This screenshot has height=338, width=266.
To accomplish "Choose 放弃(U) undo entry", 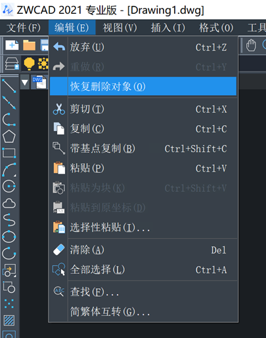I will click(x=143, y=47).
